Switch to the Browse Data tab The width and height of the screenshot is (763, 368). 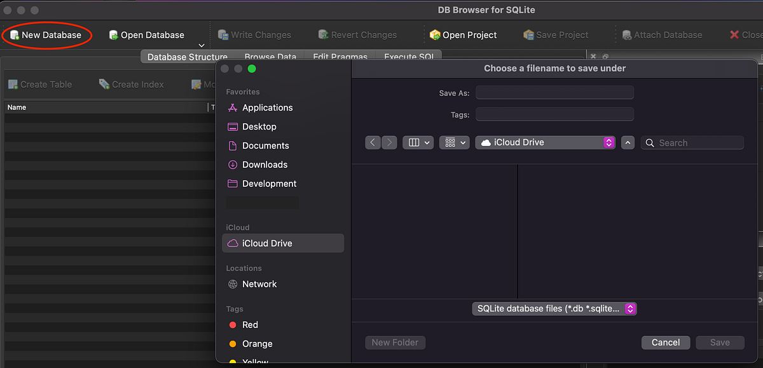270,57
